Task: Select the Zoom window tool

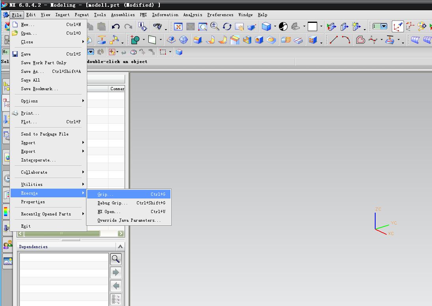Action: click(203, 27)
